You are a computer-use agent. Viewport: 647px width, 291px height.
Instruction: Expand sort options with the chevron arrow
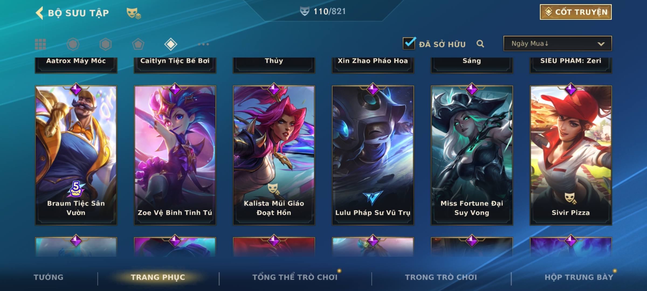pyautogui.click(x=601, y=44)
